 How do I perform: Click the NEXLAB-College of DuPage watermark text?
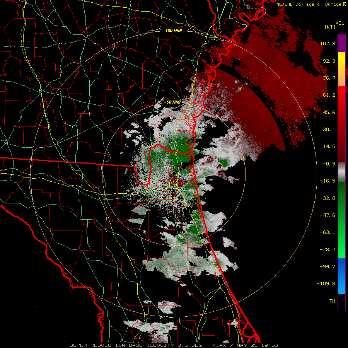[x=311, y=4]
